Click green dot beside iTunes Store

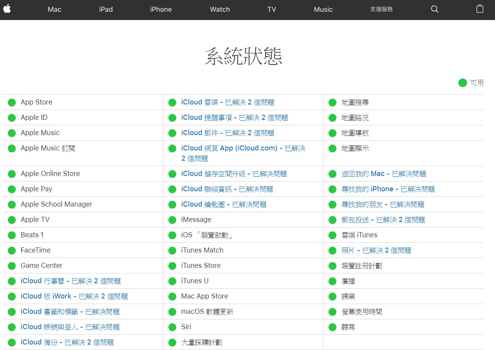(x=172, y=266)
